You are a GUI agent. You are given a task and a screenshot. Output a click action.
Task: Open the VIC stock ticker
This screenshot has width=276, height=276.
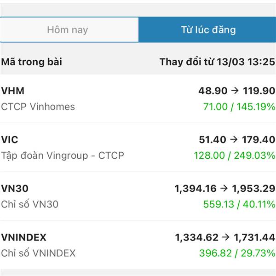point(10,139)
